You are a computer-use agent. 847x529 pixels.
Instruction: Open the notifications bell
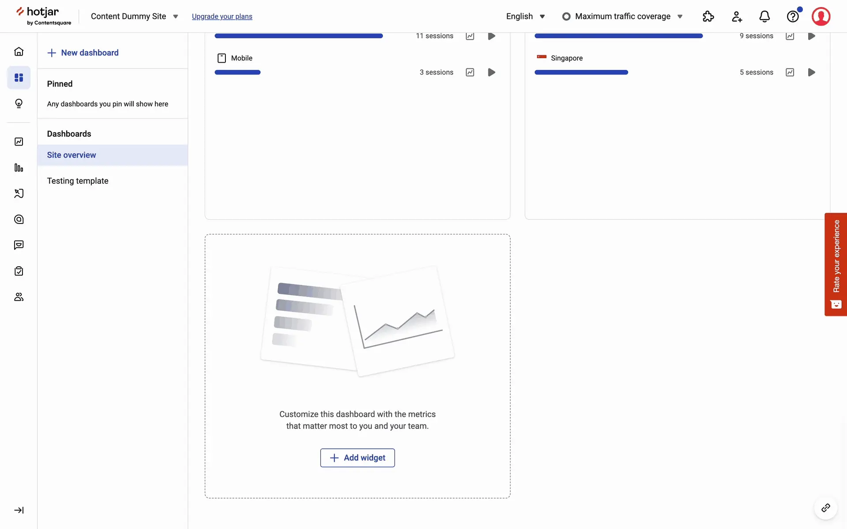point(765,16)
